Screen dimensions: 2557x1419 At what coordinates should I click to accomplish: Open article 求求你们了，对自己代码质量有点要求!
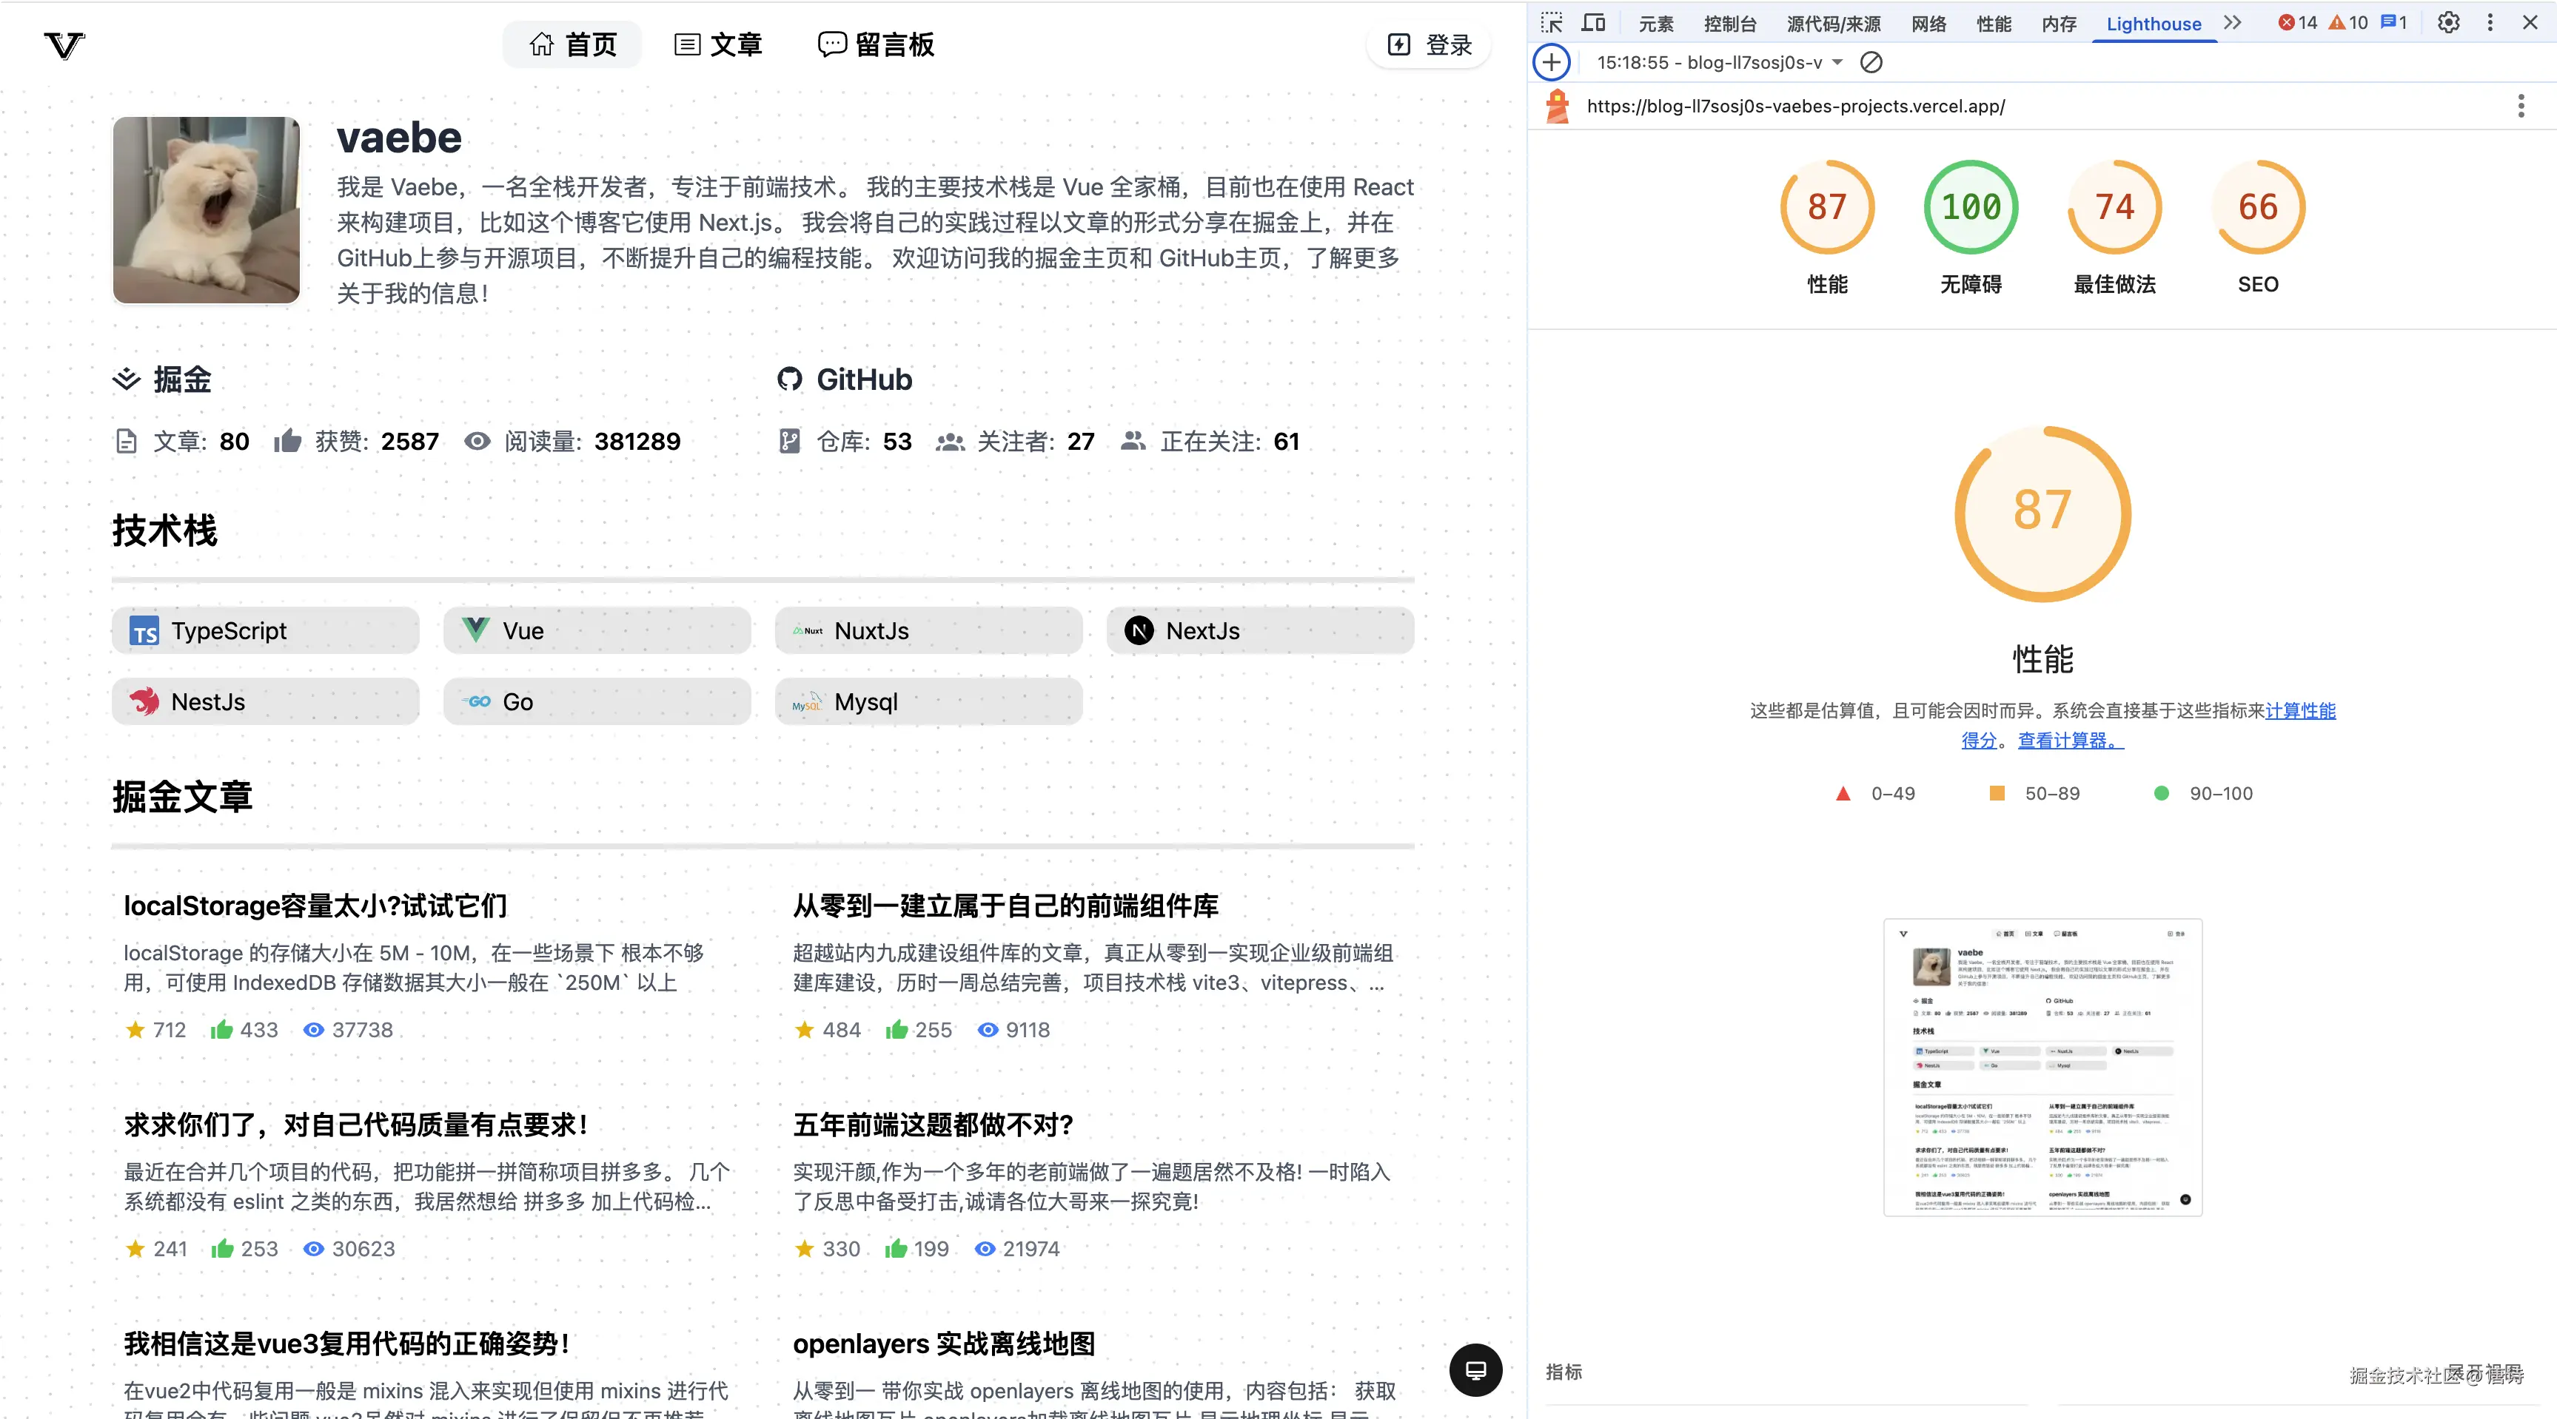click(x=356, y=1125)
